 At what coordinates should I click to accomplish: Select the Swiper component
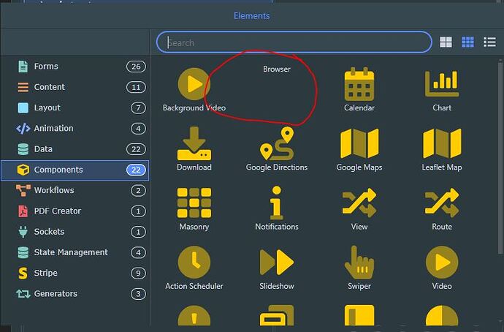click(359, 268)
